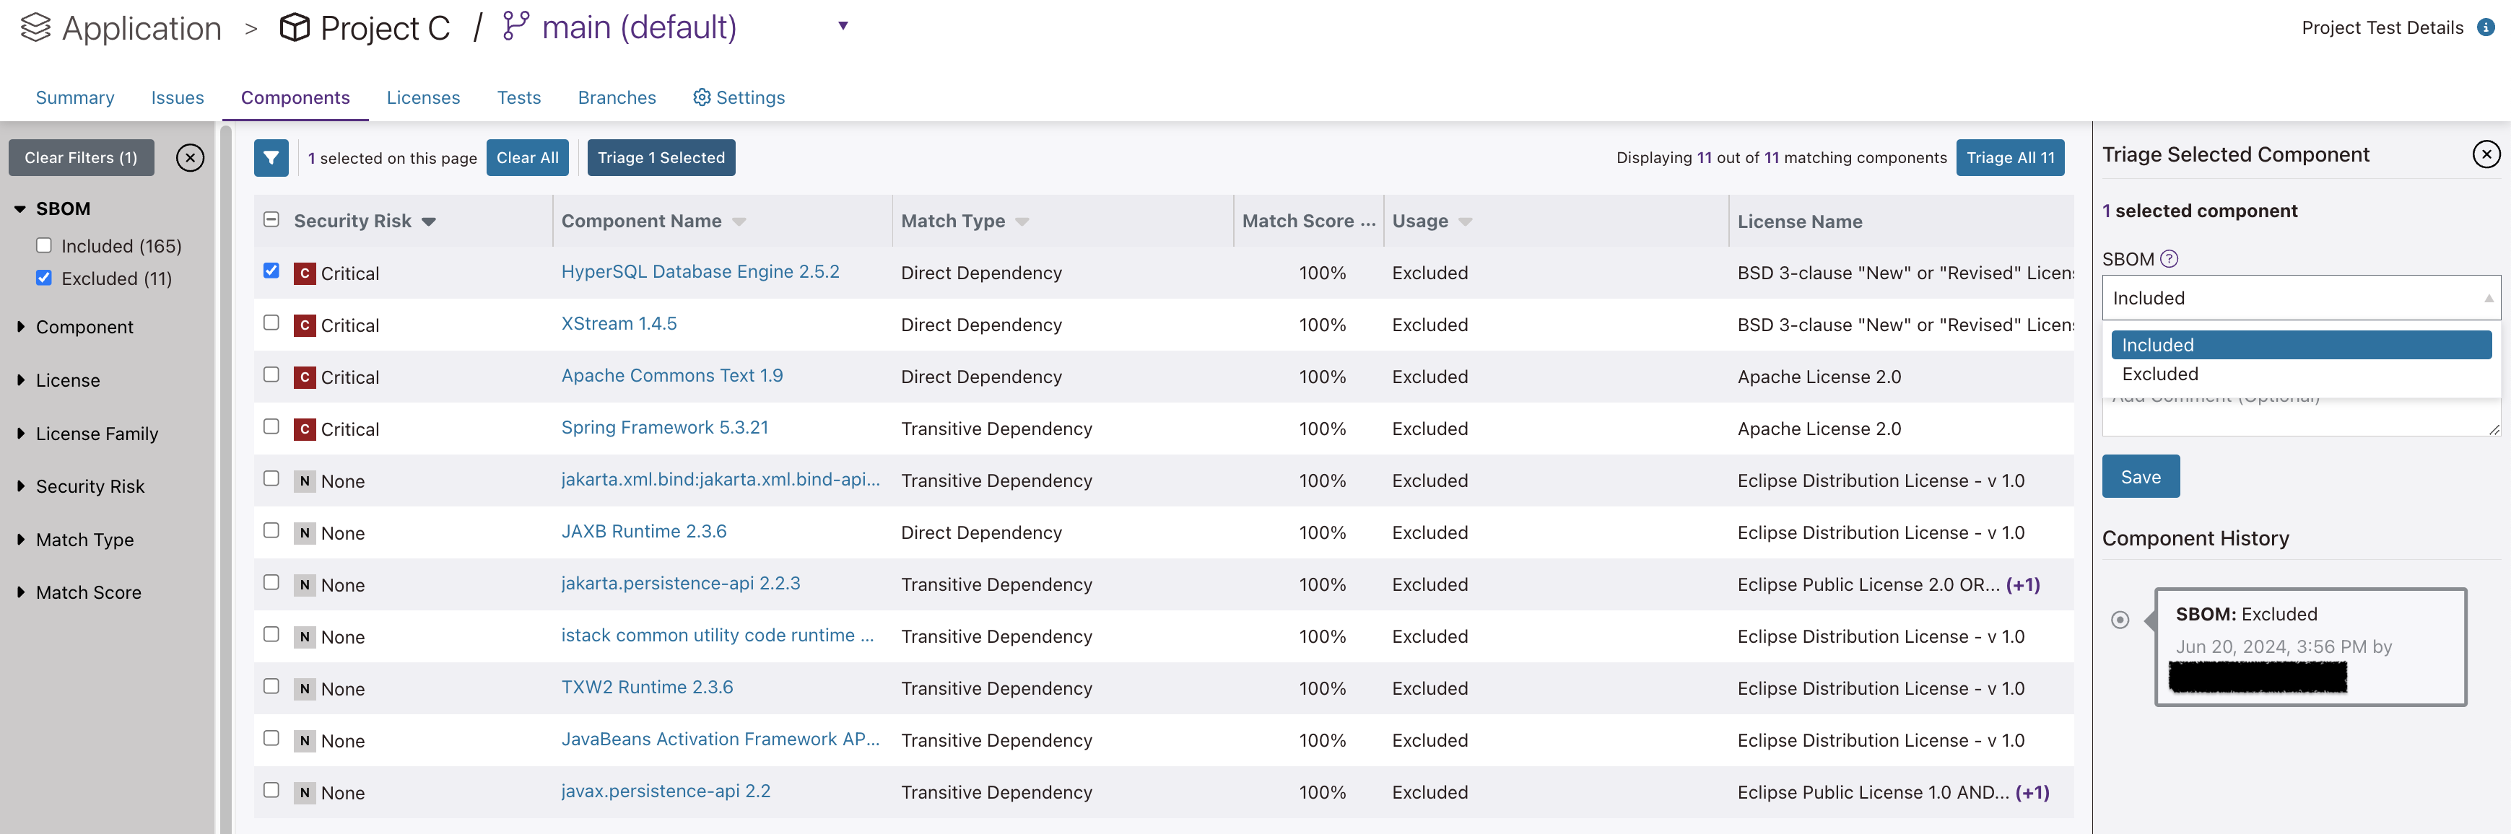The height and width of the screenshot is (834, 2511).
Task: Click the (+1) on Eclipse Public License 2.0
Action: tap(2023, 584)
